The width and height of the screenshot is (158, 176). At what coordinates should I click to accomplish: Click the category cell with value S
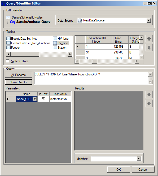[134, 47]
